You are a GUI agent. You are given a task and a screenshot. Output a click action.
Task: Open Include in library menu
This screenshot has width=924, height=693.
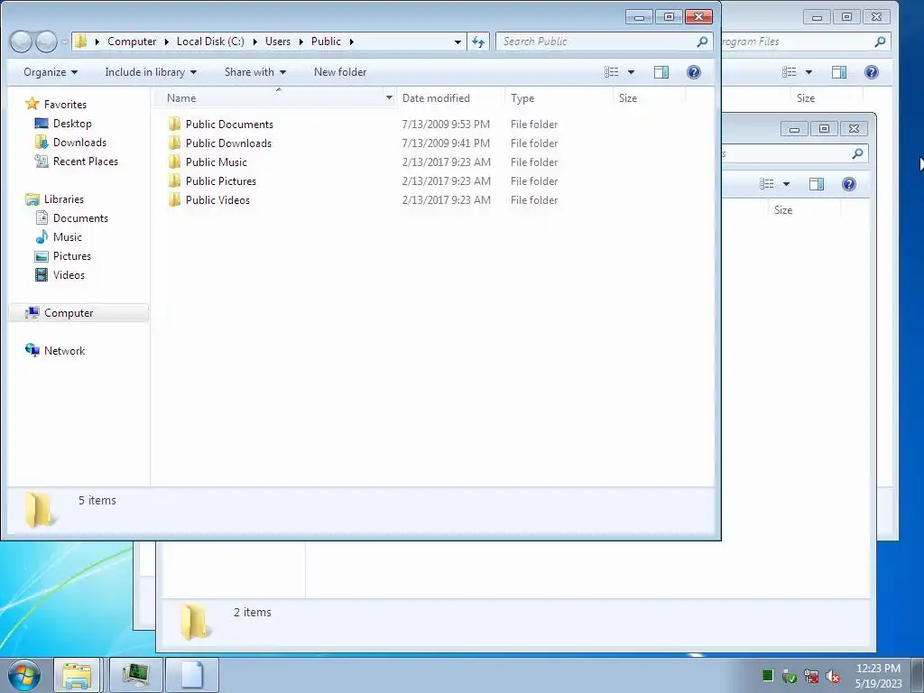[151, 72]
